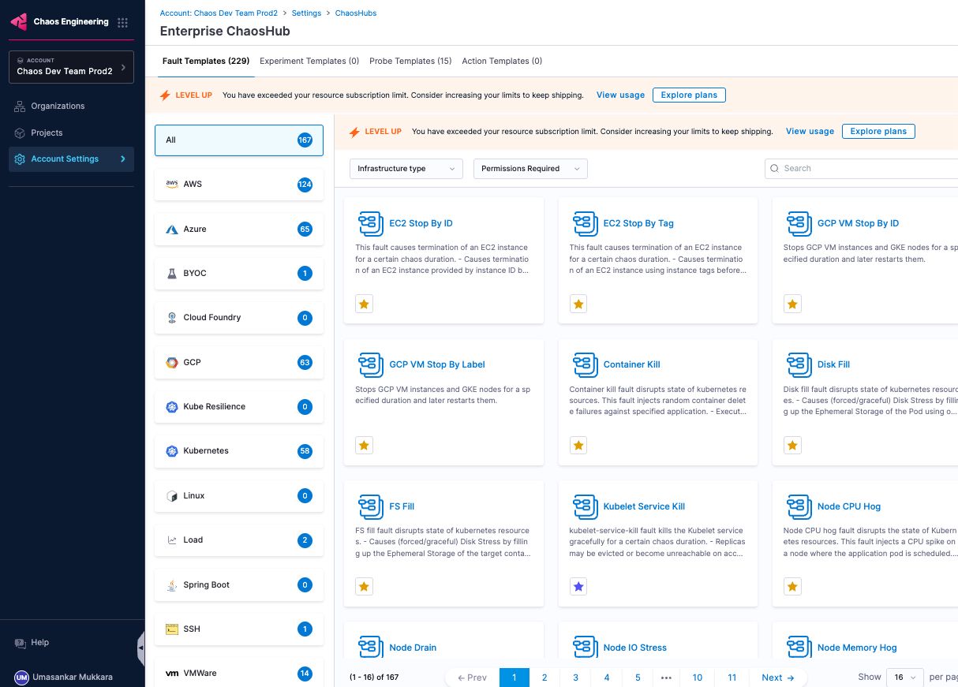The image size is (958, 687).
Task: Go to page 2 in pagination
Action: point(544,678)
